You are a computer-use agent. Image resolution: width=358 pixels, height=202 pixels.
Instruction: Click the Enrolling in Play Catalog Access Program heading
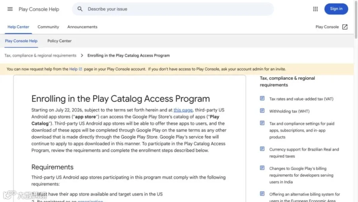click(x=121, y=98)
